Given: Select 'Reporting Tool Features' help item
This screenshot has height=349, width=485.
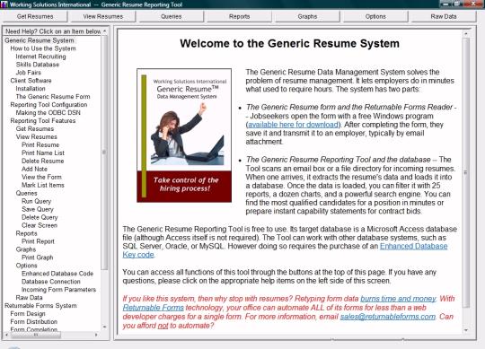Looking at the screenshot, I should [x=43, y=121].
